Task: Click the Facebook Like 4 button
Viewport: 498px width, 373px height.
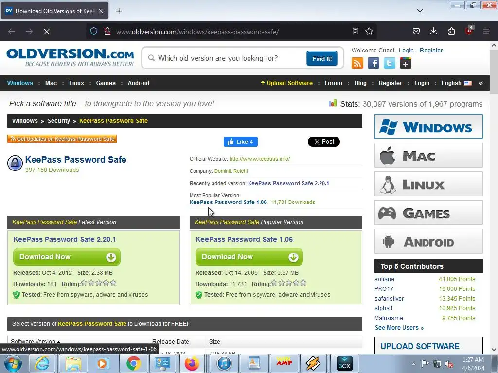Action: [x=241, y=142]
